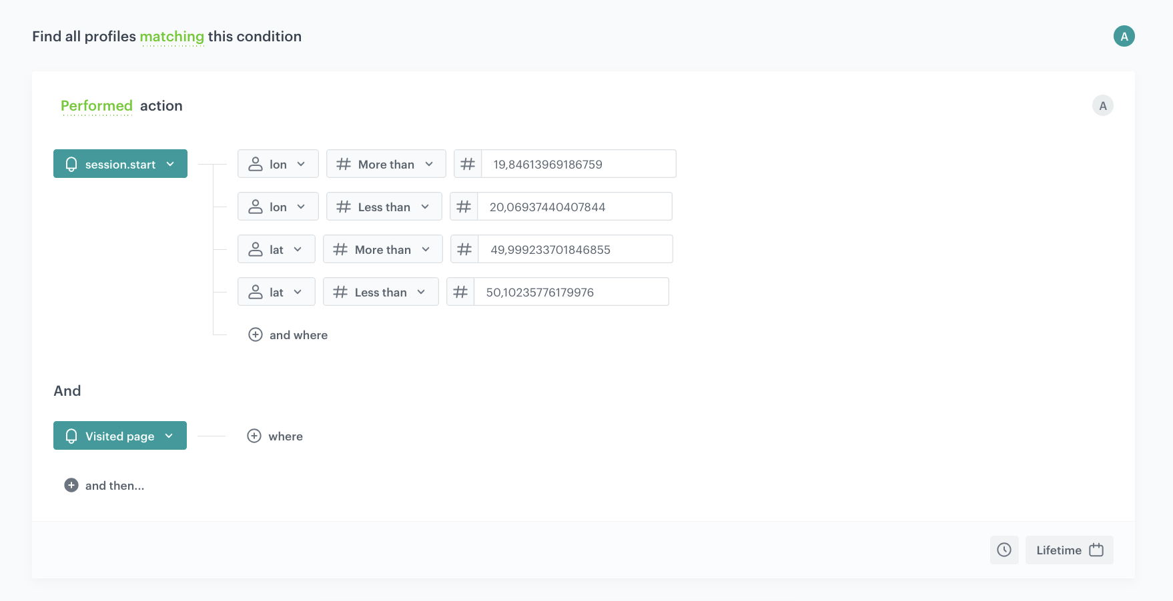Click the plus circle icon beside 'and where'
1173x601 pixels.
255,334
